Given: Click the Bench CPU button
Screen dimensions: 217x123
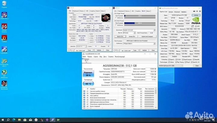Looking at the screenshot, I should pos(120,37).
